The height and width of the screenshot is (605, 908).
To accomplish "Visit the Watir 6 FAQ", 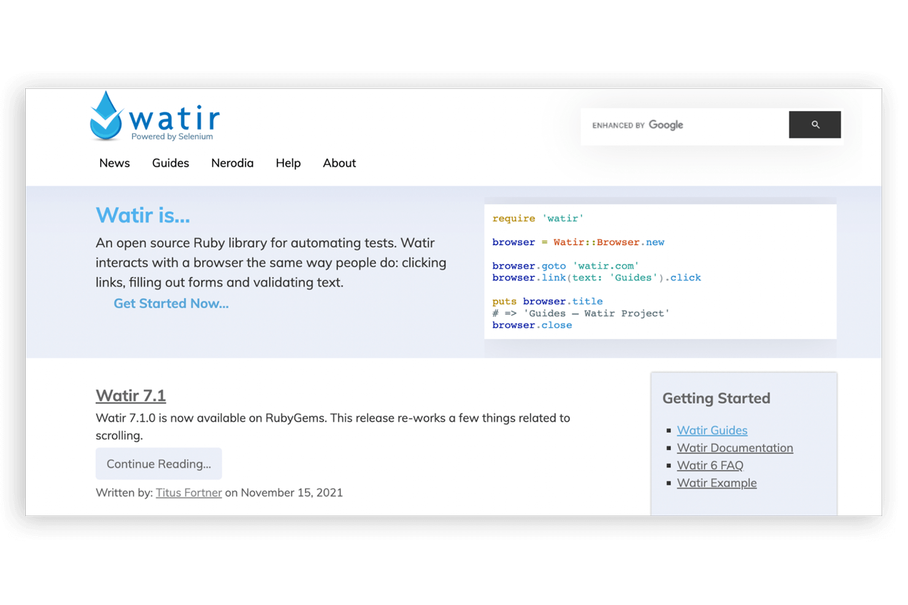I will click(710, 465).
